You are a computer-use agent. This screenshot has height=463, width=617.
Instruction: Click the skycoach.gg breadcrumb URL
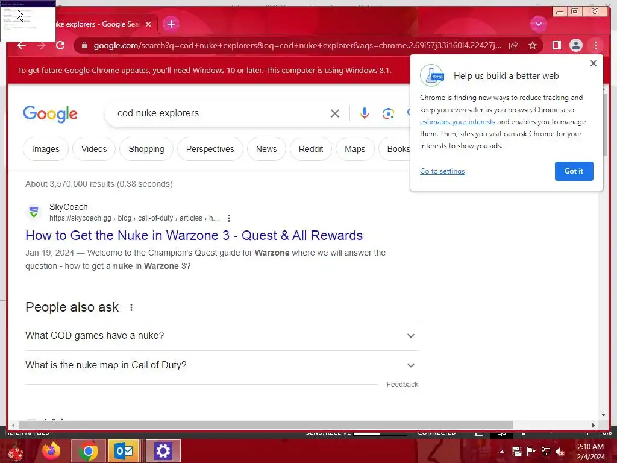click(134, 218)
